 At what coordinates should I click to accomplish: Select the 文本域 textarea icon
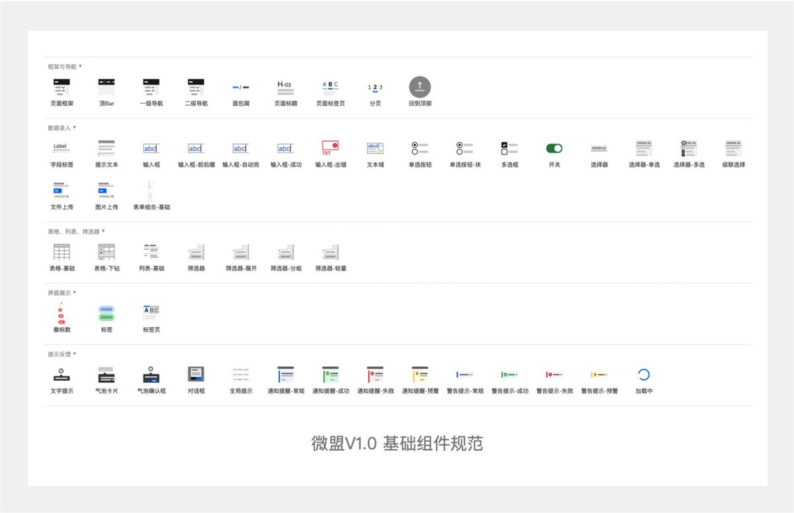point(375,148)
